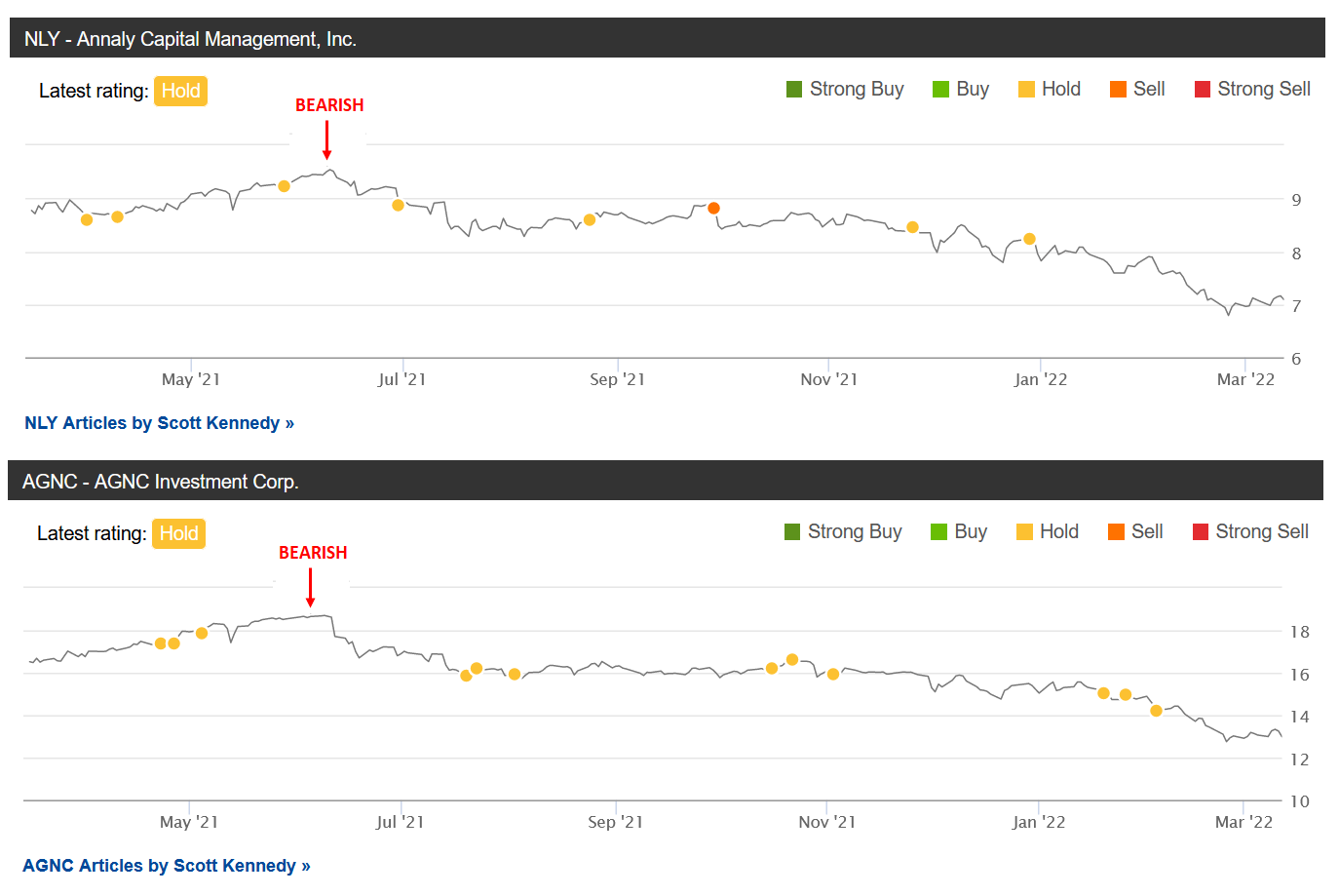Toggle Sell legend entry in AGNC chart
This screenshot has height=896, width=1339.
1136,532
